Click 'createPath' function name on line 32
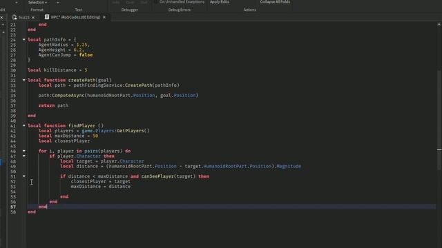The height and width of the screenshot is (248, 442). (x=81, y=80)
